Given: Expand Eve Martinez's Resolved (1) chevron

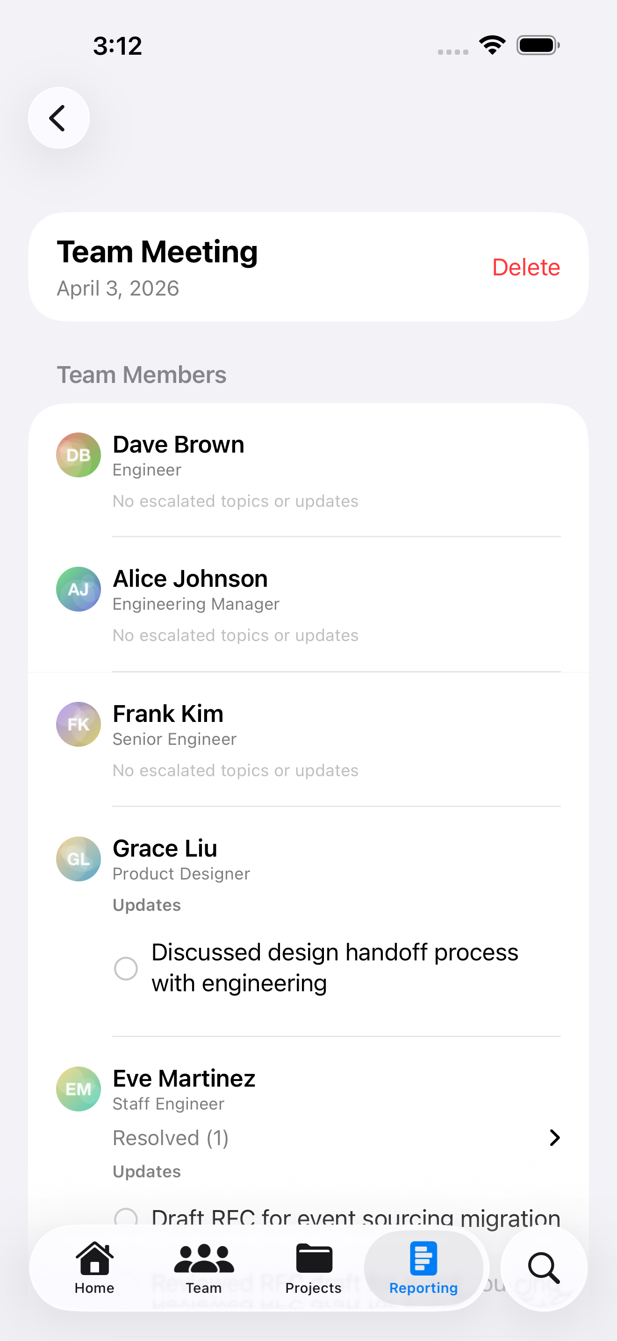Looking at the screenshot, I should 554,1138.
